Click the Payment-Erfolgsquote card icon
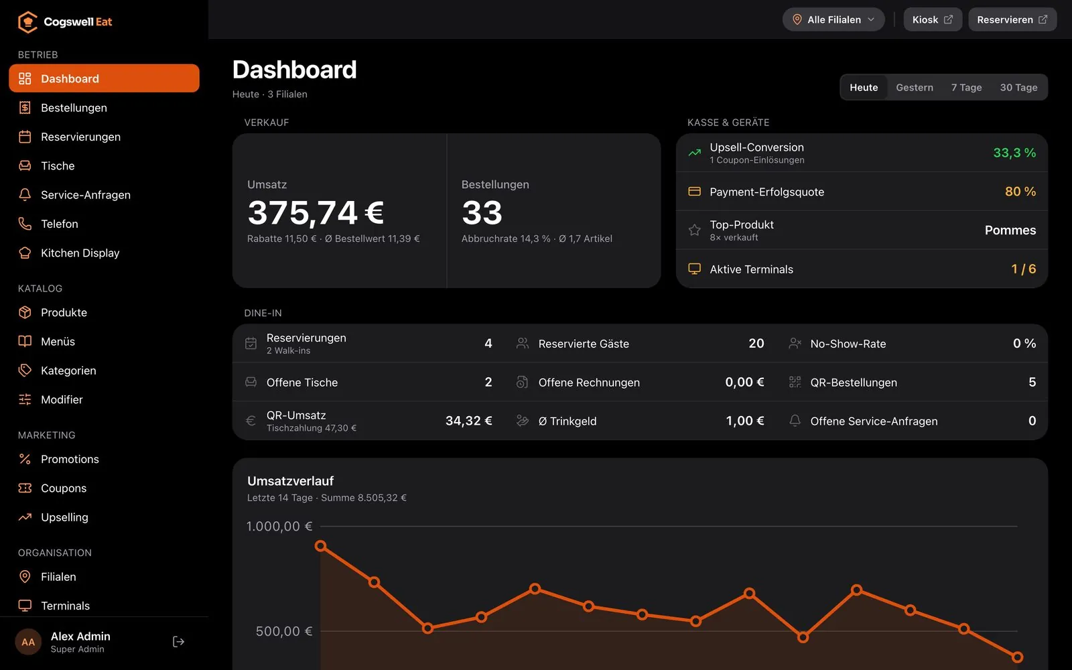 pos(695,192)
